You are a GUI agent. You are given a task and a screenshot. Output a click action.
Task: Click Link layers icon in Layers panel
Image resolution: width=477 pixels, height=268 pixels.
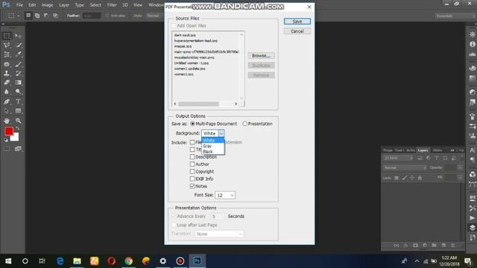point(396,245)
